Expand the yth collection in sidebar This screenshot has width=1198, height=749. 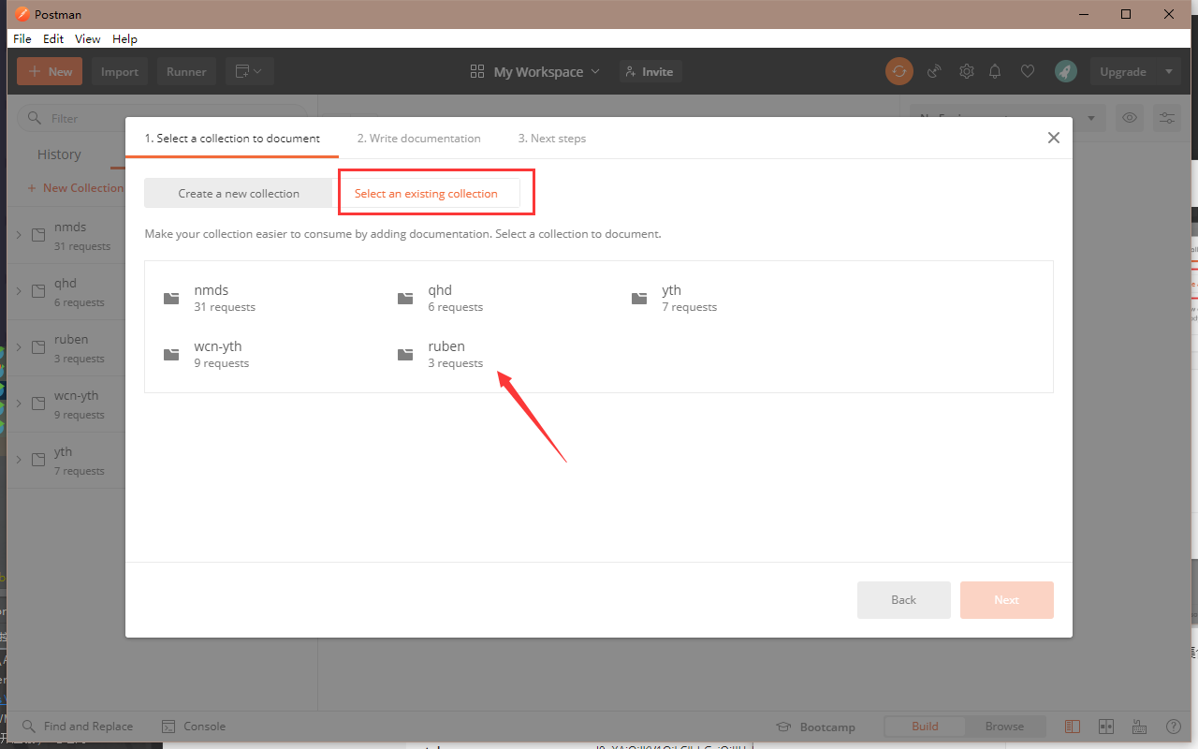(x=19, y=460)
